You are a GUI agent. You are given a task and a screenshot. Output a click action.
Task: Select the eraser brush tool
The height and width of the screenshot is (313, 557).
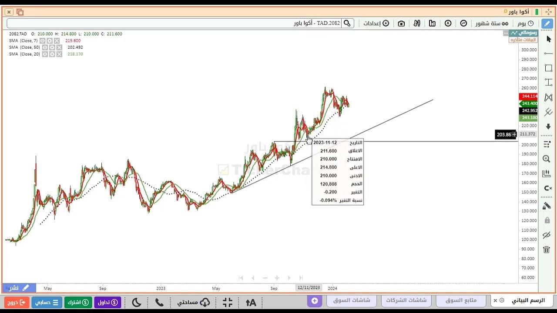[x=547, y=206]
